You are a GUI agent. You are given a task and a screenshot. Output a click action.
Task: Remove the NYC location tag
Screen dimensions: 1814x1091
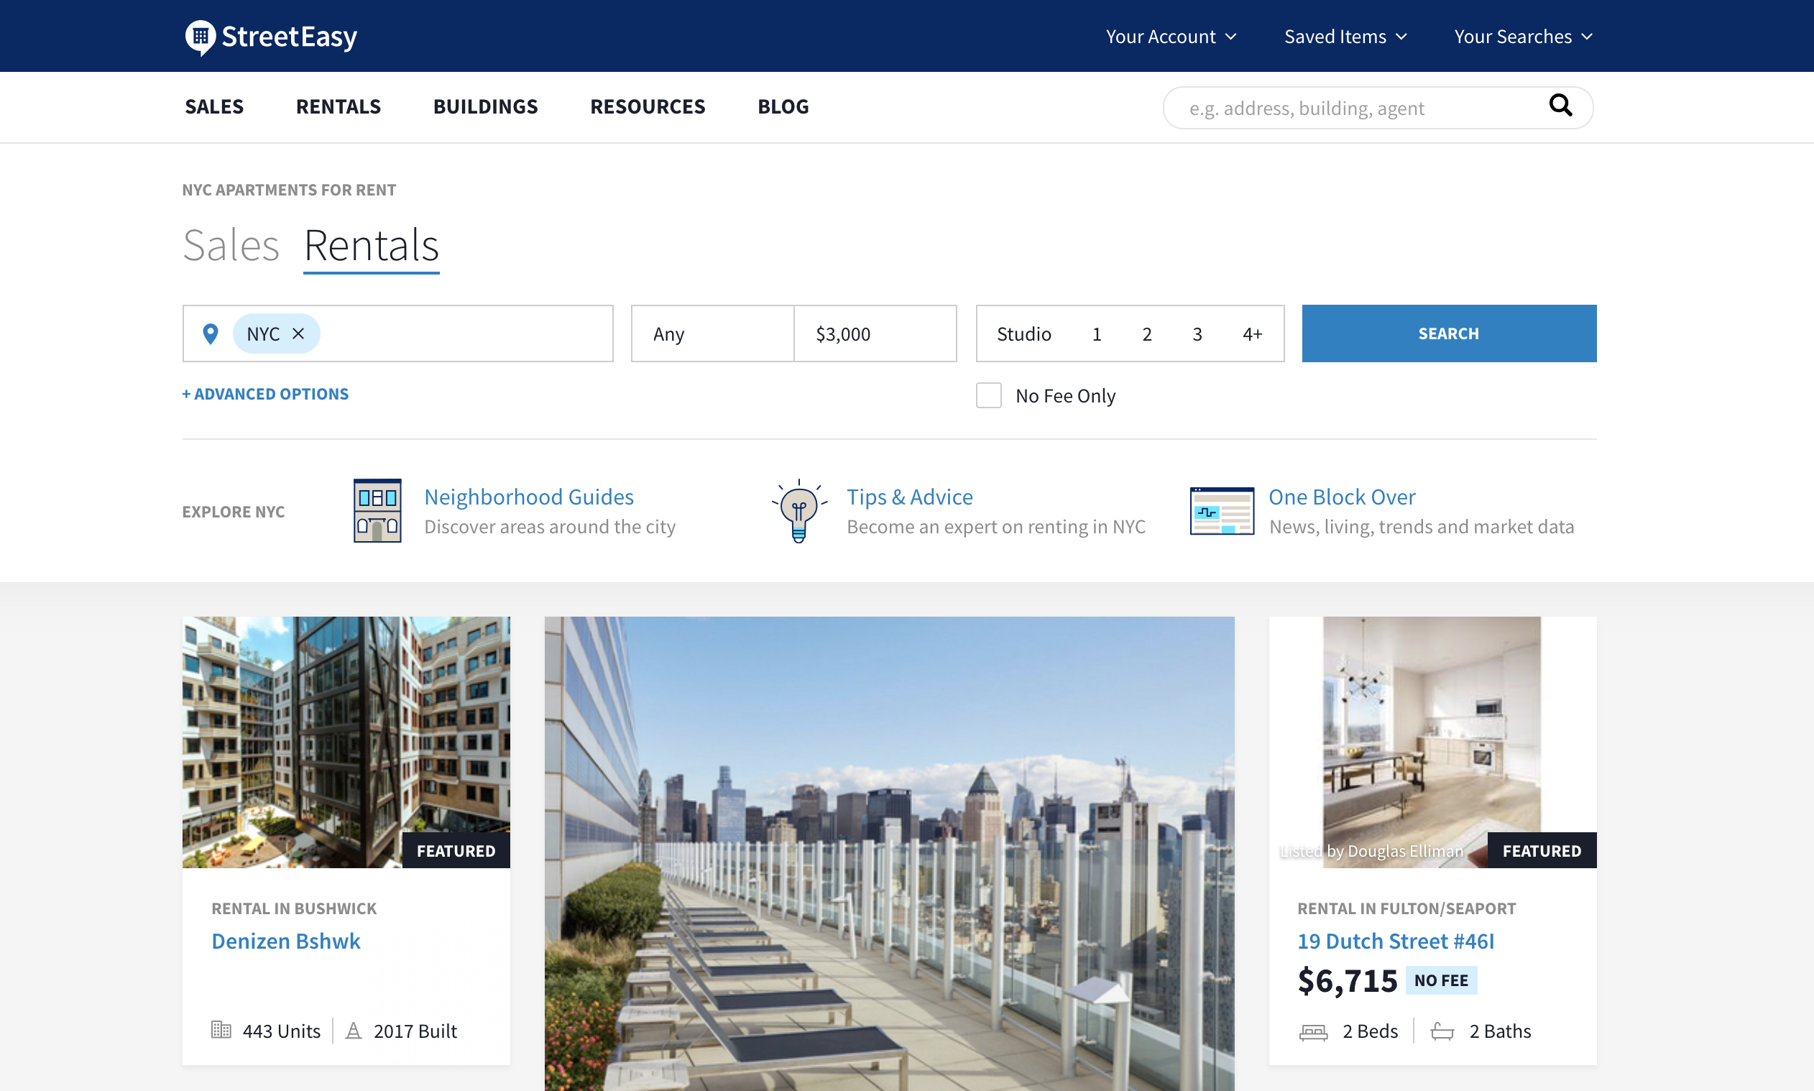298,333
